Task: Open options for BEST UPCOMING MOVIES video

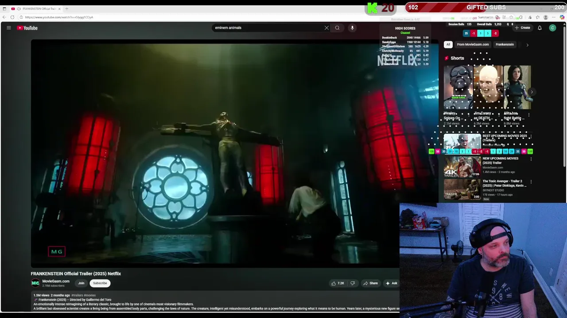Action: [x=531, y=136]
